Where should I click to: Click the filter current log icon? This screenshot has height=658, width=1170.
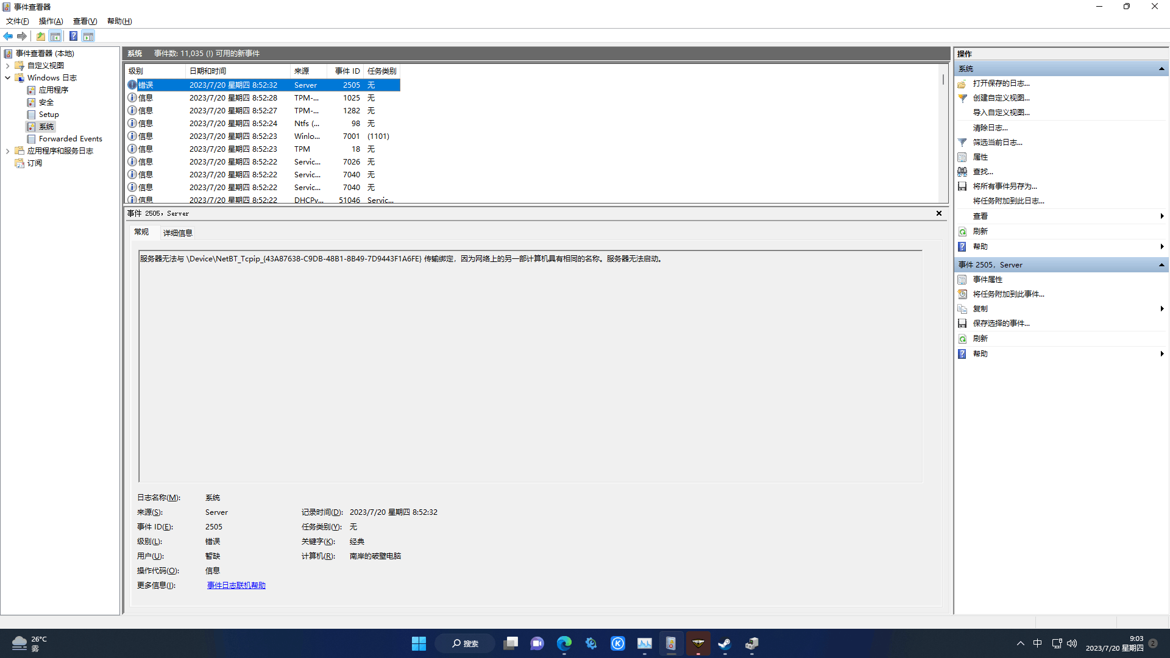point(962,143)
